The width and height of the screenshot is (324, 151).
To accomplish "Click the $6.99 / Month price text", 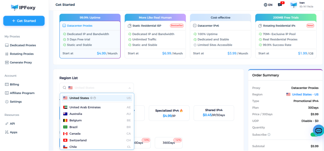I will click(x=172, y=53).
